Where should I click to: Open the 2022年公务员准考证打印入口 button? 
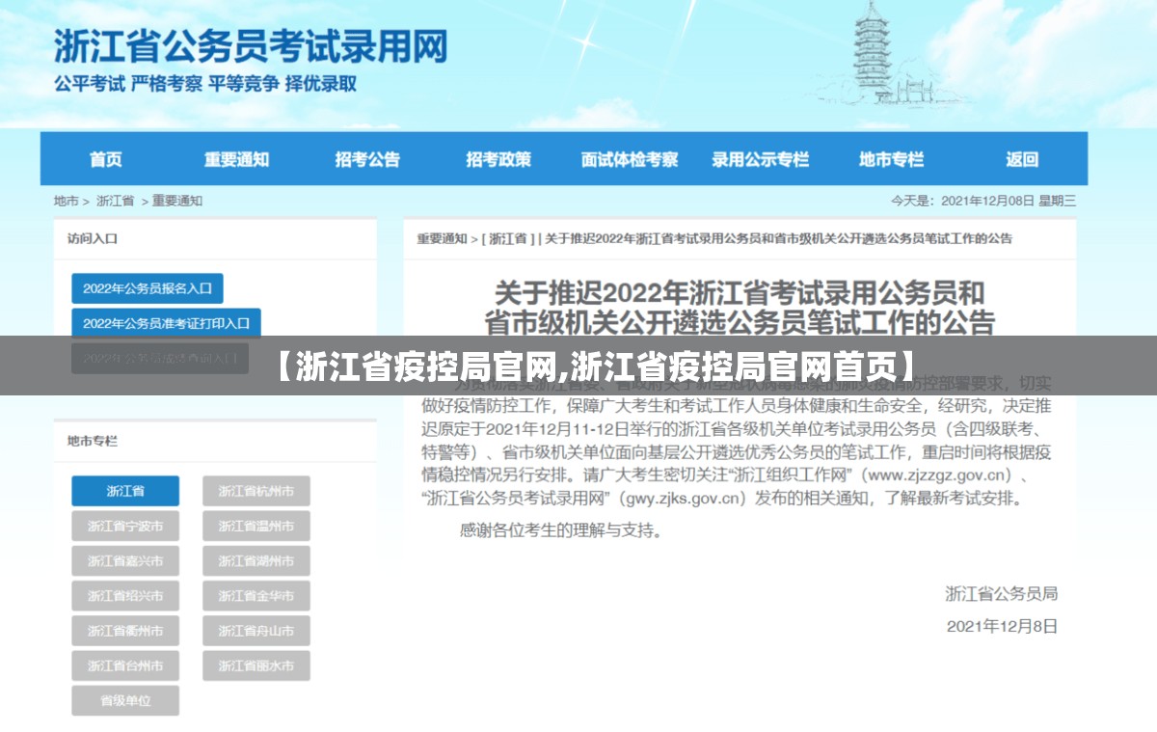[166, 323]
